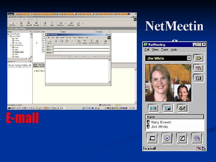Click the Check names icon in New Message
The width and height of the screenshot is (216, 162).
point(79,42)
